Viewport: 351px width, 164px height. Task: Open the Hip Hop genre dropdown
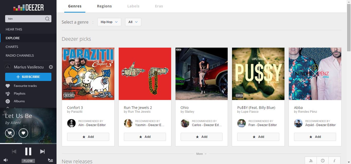point(109,22)
